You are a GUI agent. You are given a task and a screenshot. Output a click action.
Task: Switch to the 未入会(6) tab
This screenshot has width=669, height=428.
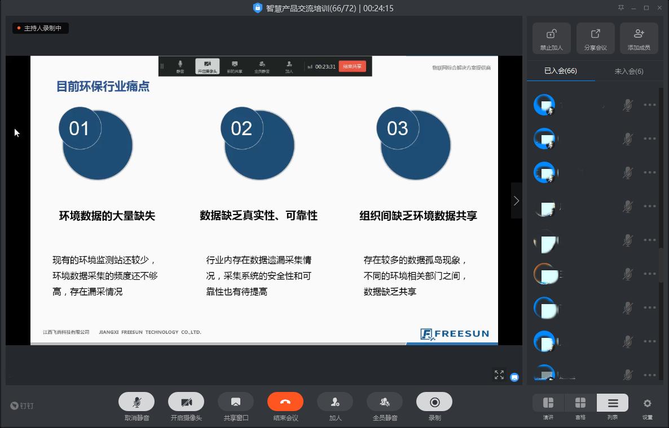(x=628, y=72)
